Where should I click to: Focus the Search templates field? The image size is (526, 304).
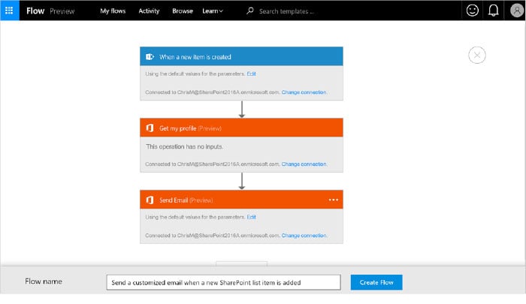coord(287,11)
